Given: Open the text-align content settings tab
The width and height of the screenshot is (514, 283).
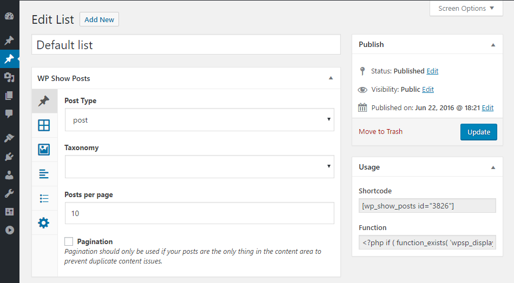Looking at the screenshot, I should (x=44, y=174).
